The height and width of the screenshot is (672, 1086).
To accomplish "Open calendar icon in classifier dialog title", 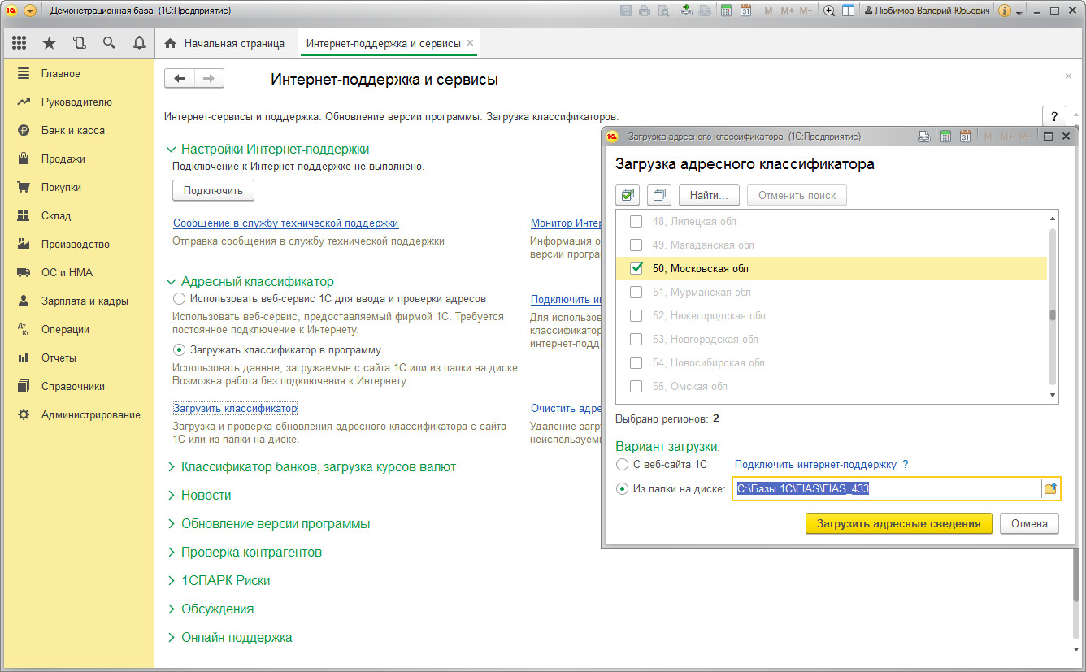I will 965,137.
